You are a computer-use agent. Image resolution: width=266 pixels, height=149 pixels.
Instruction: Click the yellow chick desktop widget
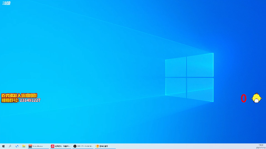256,98
